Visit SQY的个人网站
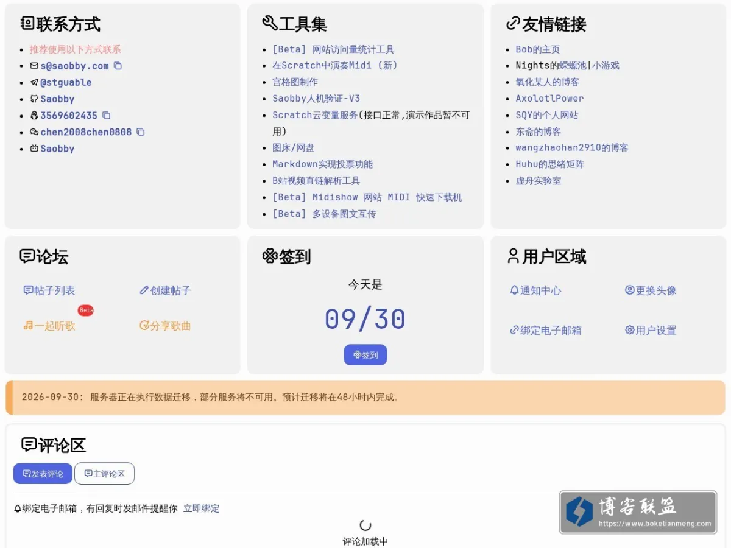Screen dimensions: 731x548 point(547,115)
